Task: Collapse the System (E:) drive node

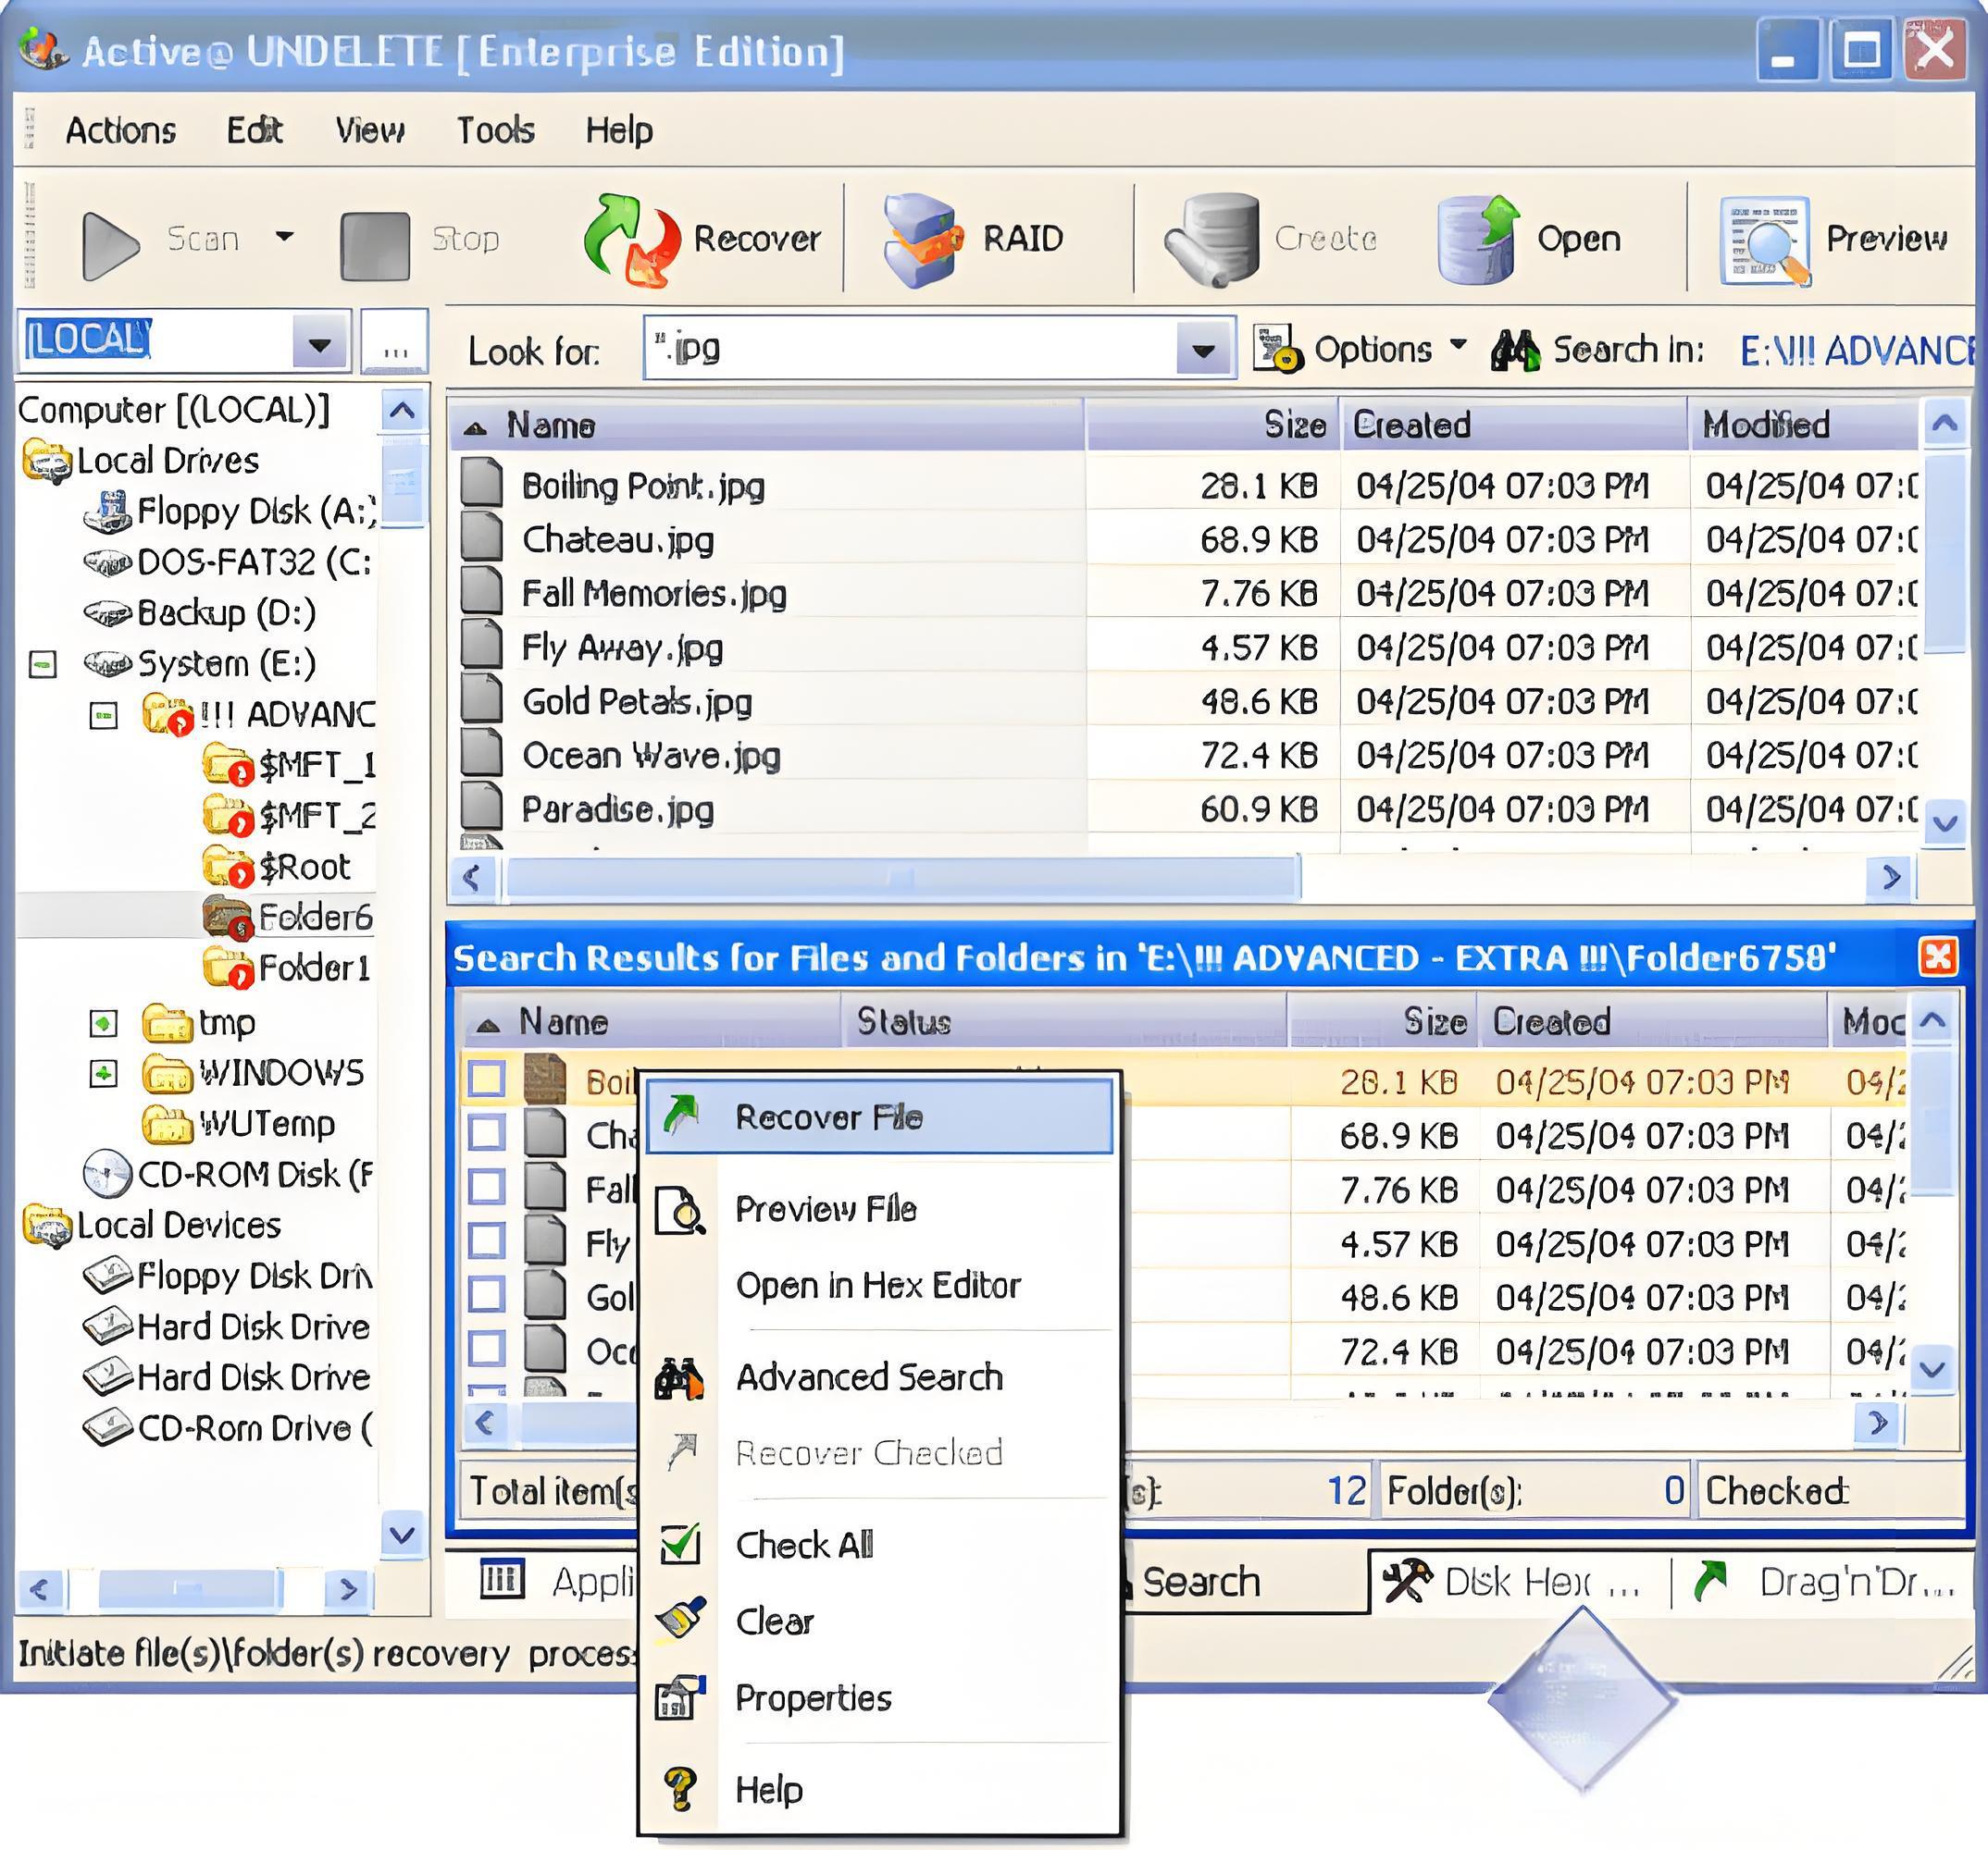Action: pos(43,663)
